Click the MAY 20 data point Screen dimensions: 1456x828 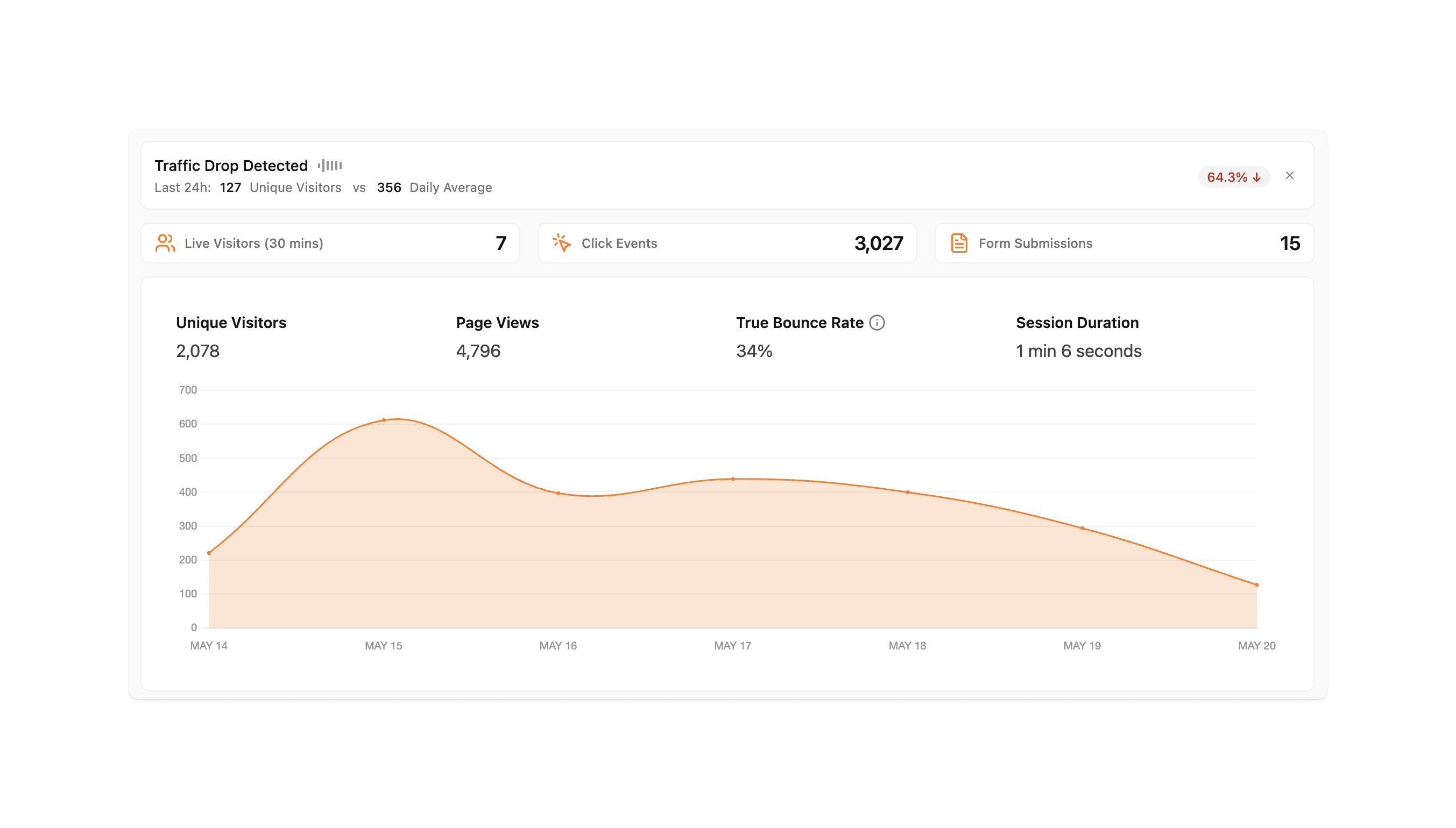point(1257,585)
